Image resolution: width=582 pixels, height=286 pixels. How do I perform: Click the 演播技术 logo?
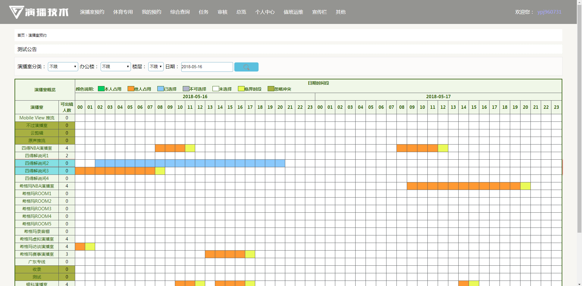[x=39, y=12]
